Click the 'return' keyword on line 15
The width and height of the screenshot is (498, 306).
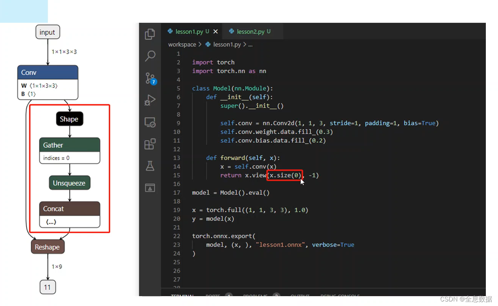[231, 175]
